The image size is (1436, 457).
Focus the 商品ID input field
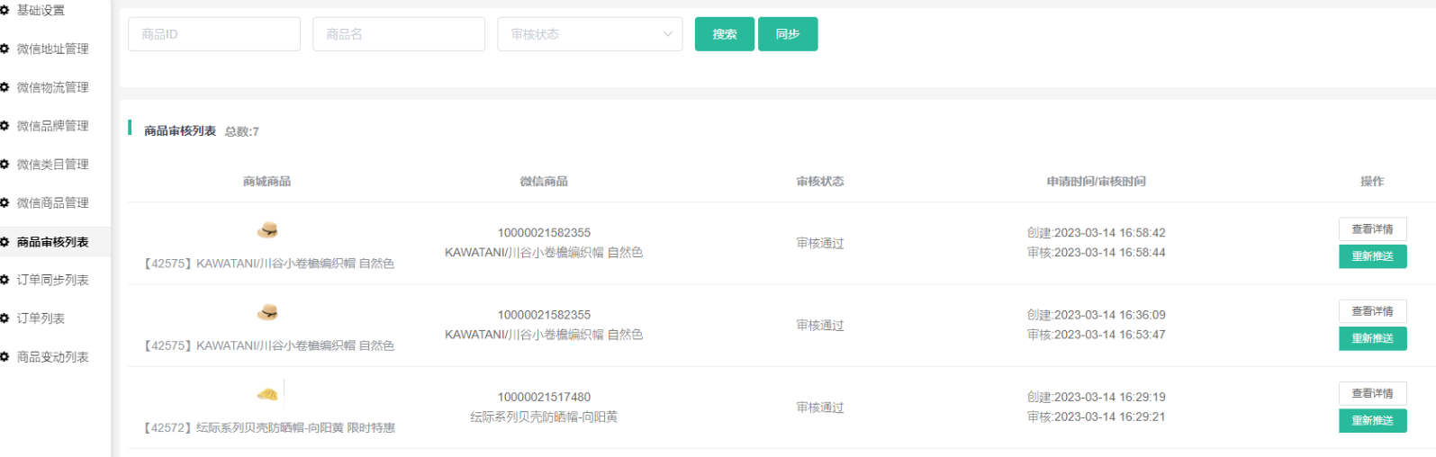tap(214, 34)
